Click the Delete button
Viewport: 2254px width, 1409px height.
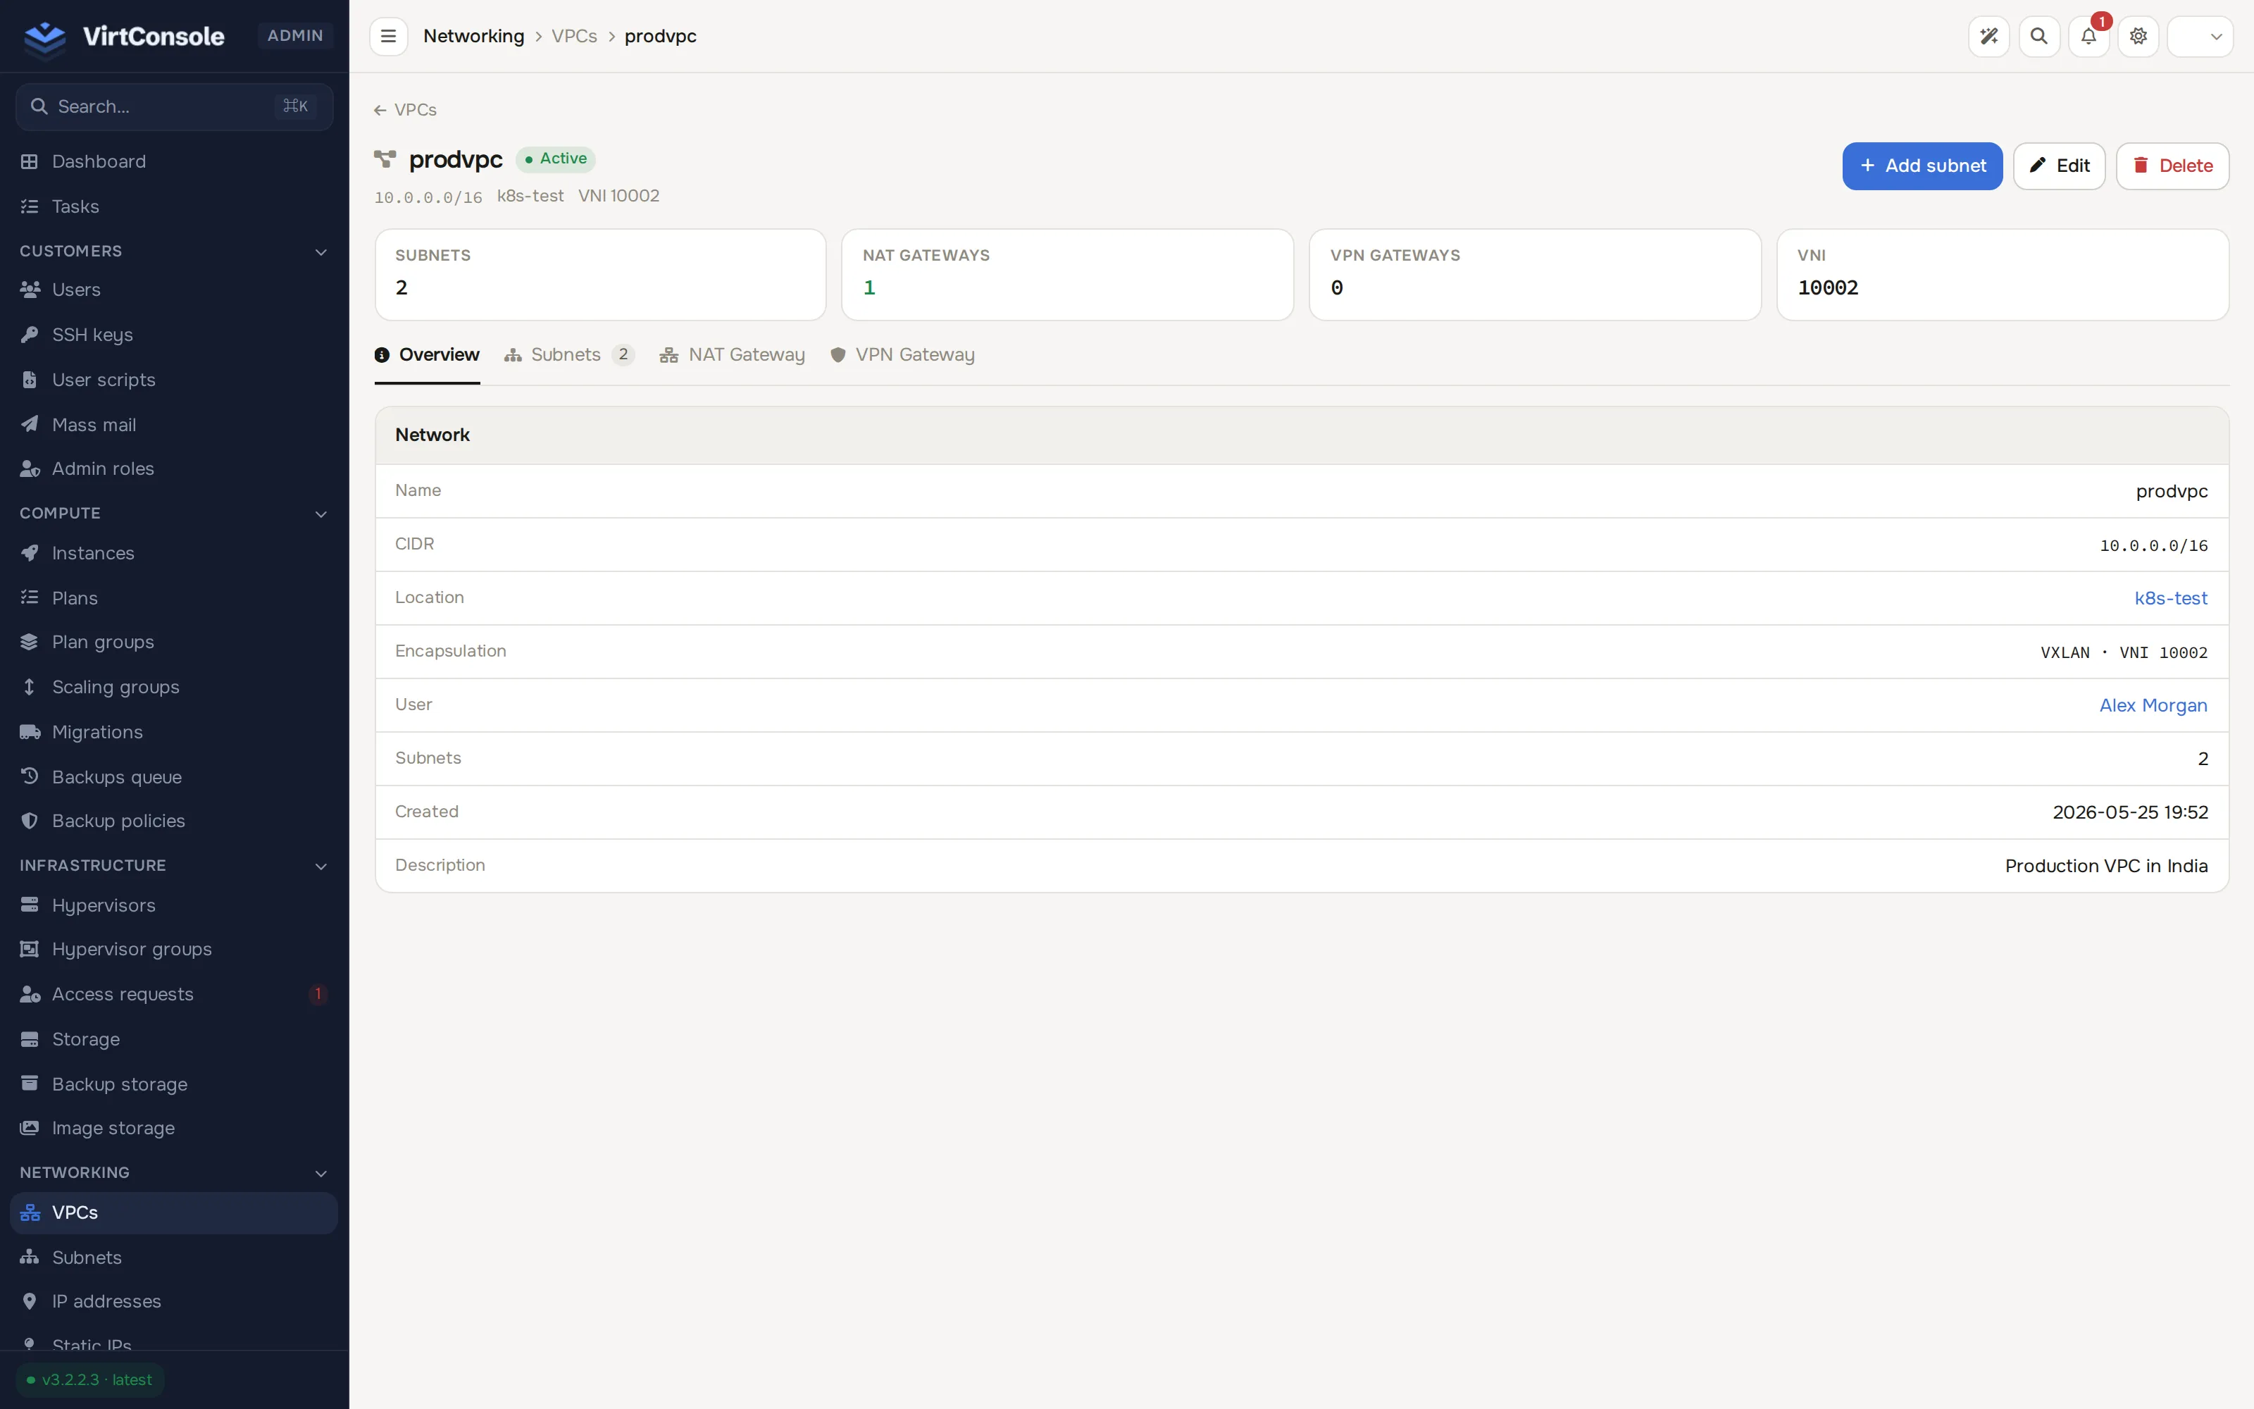tap(2173, 166)
